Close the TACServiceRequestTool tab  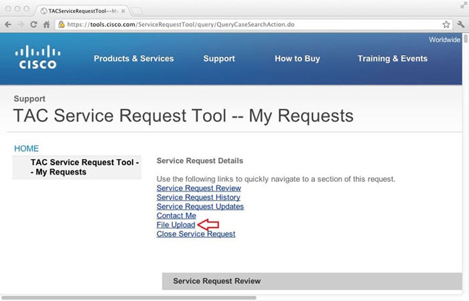tap(123, 11)
